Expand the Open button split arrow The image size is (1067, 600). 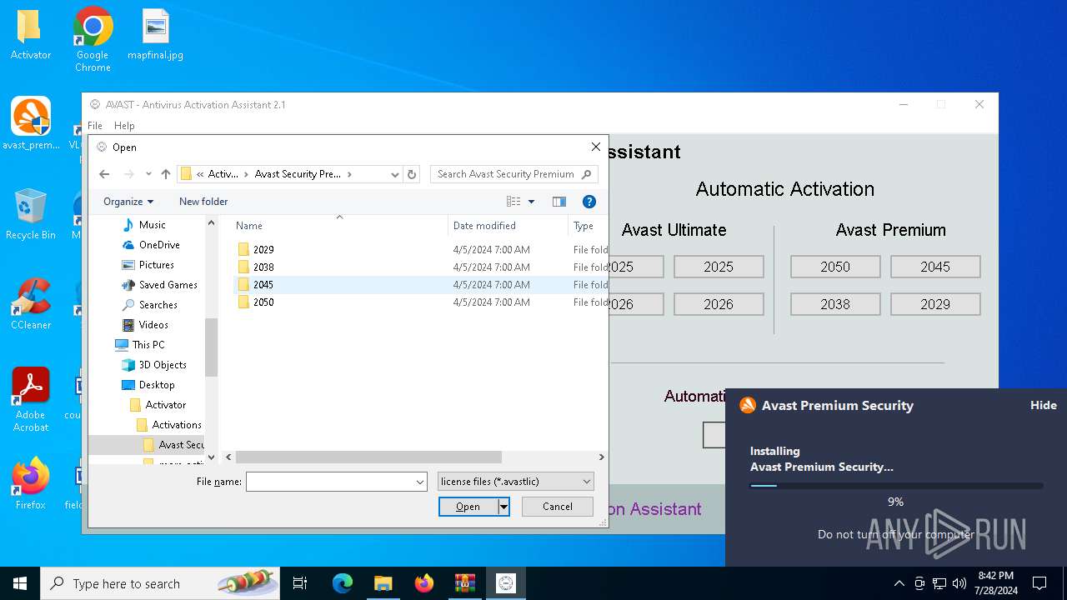pyautogui.click(x=503, y=507)
